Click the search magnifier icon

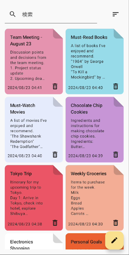[12, 14]
